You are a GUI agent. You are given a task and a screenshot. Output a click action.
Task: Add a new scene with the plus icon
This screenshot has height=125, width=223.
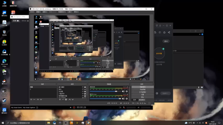click(x=31, y=100)
